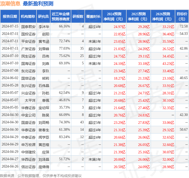The image size is (189, 178).
Task: Click target price 40.65
Action: tap(184, 78)
